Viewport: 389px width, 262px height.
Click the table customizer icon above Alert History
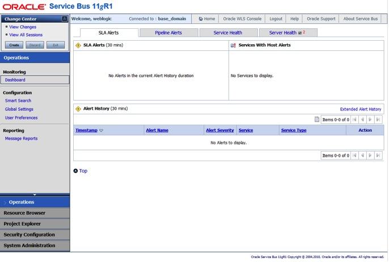317,119
